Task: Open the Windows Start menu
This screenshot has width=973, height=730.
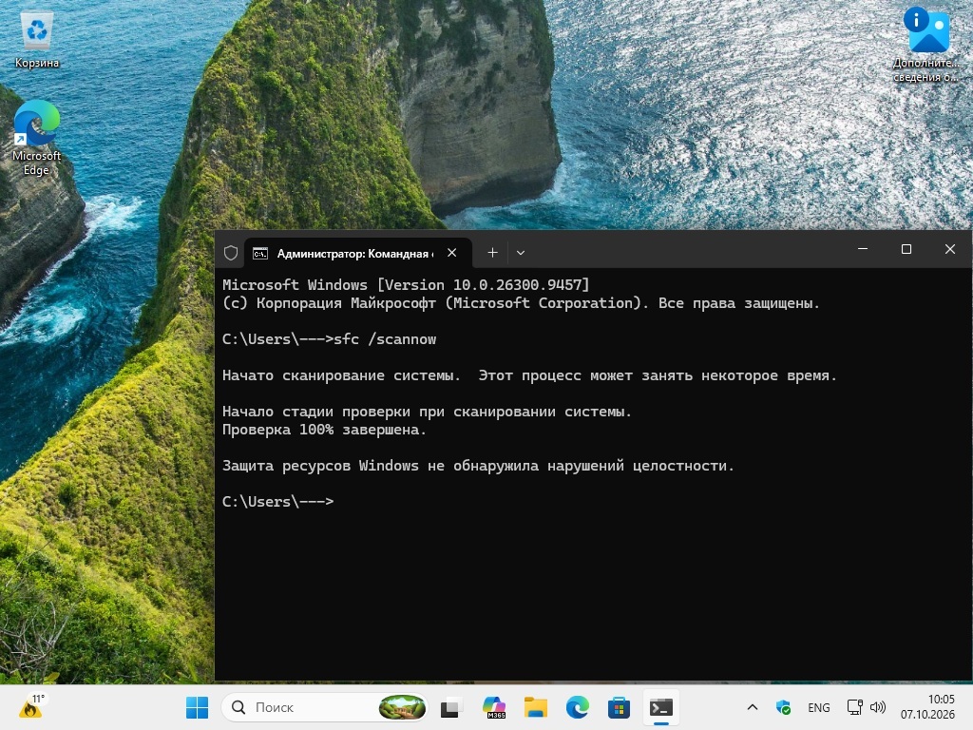Action: [x=198, y=707]
